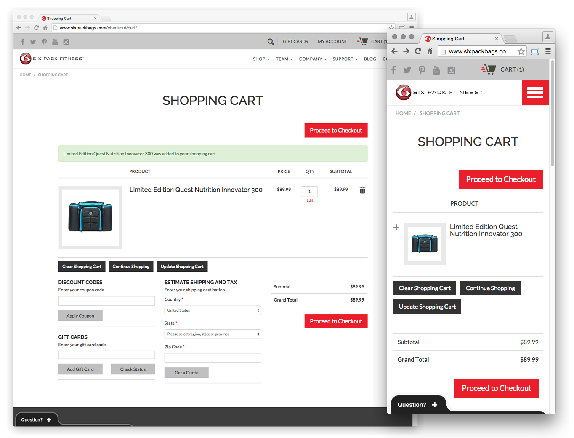
Task: Click Add Gift Card button
Action: [80, 369]
